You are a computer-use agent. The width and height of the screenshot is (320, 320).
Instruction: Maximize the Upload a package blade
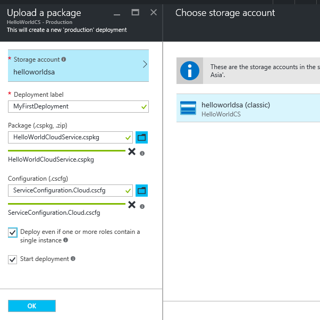tap(136, 12)
